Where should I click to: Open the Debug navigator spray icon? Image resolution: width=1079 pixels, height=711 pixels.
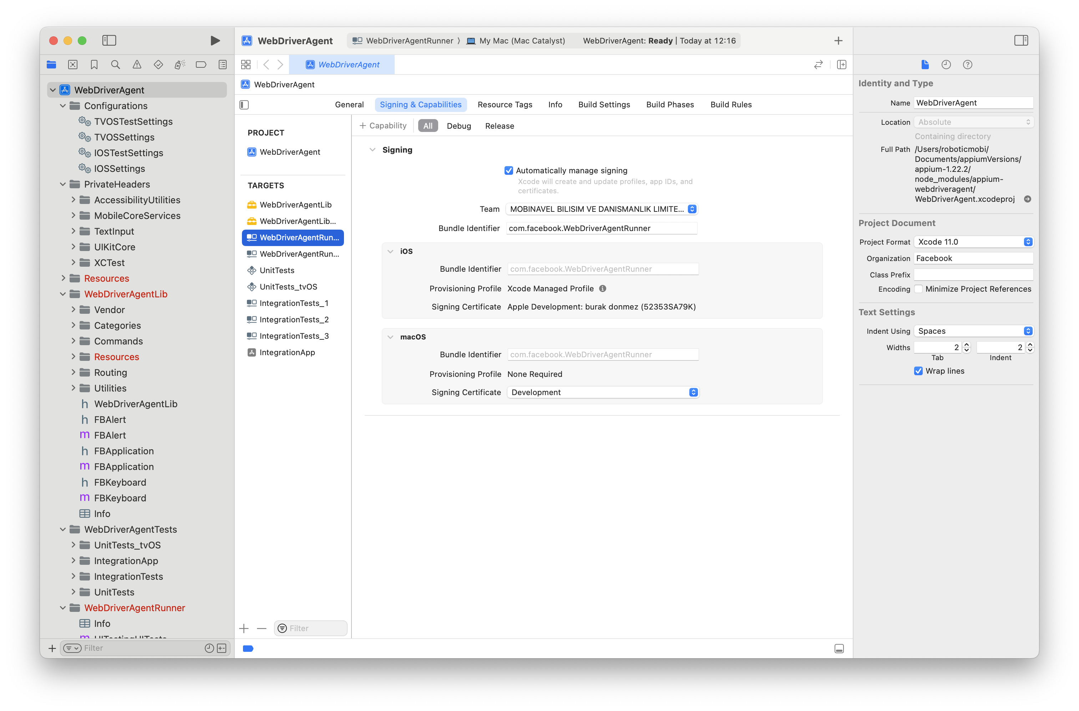[x=180, y=65]
